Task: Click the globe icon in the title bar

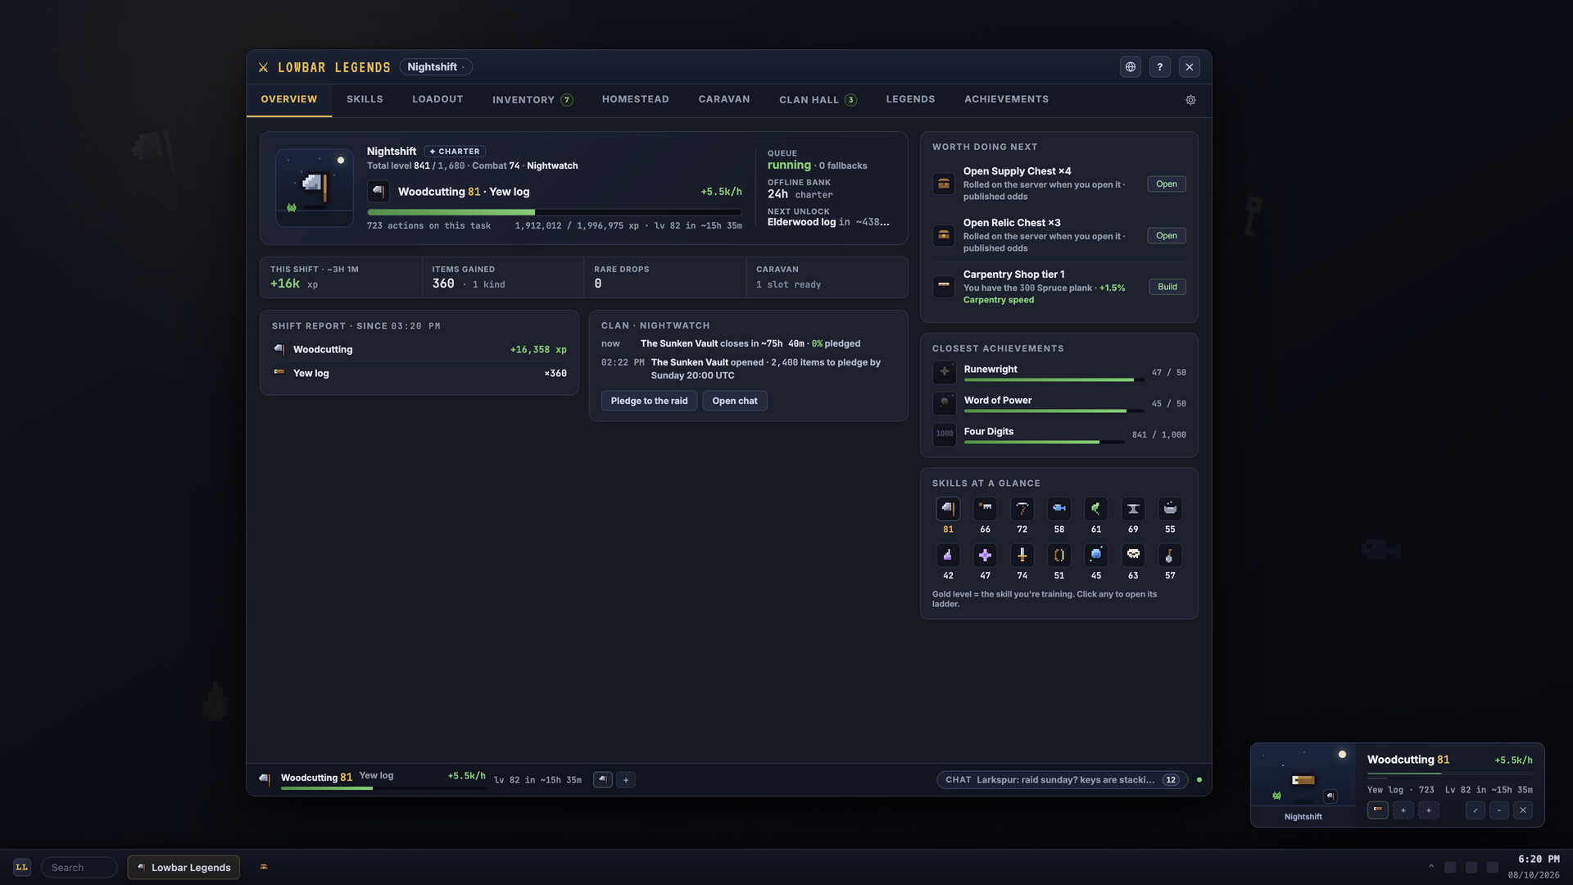Action: pyautogui.click(x=1131, y=67)
